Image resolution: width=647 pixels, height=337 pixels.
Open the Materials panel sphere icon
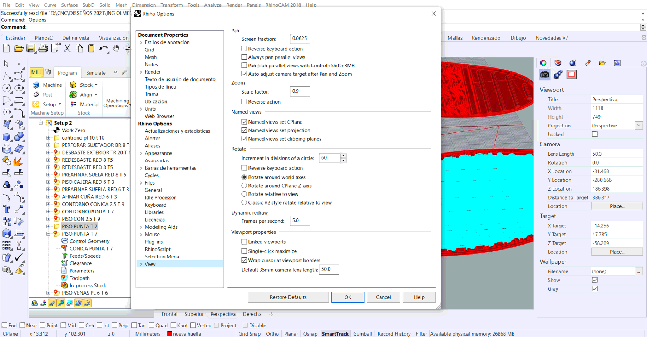pos(573,63)
